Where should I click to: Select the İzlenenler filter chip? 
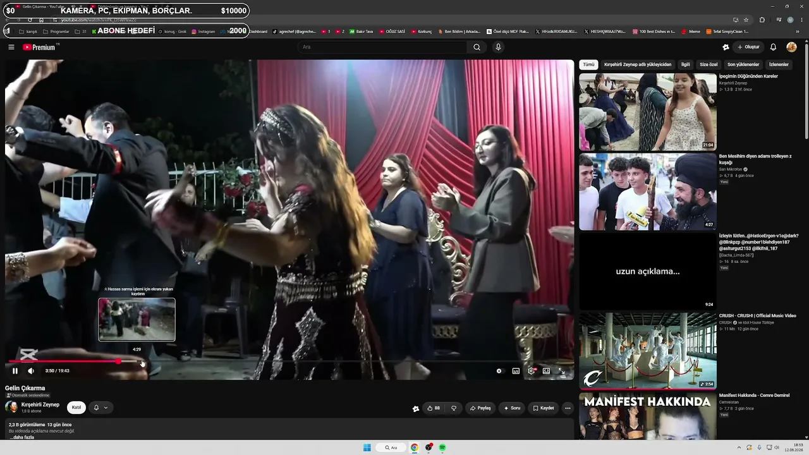[779, 64]
